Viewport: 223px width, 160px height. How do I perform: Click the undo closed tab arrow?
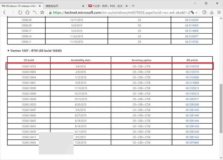click(35, 13)
